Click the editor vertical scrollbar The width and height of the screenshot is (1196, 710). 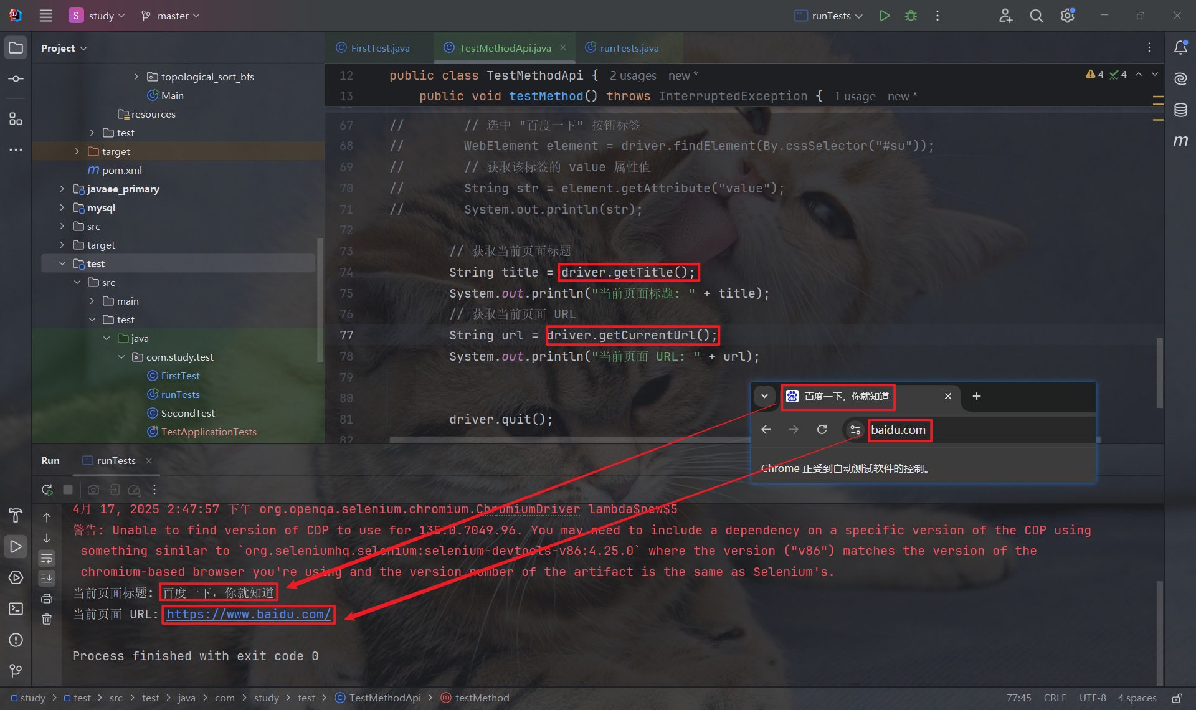[x=1159, y=372]
